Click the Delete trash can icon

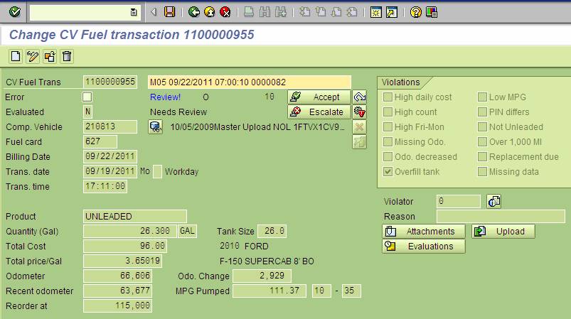tap(67, 56)
